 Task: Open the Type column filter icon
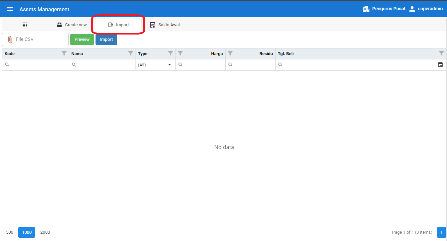pyautogui.click(x=171, y=53)
